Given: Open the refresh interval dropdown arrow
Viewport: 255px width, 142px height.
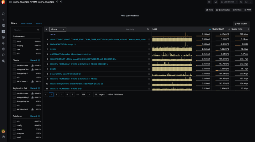Looking at the screenshot, I should pos(251,2).
